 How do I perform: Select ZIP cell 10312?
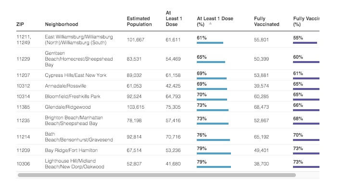[x=23, y=86]
